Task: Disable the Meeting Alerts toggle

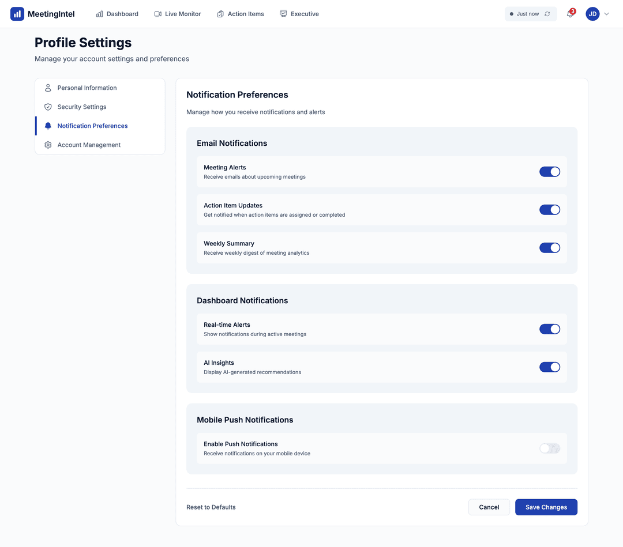Action: click(x=549, y=172)
